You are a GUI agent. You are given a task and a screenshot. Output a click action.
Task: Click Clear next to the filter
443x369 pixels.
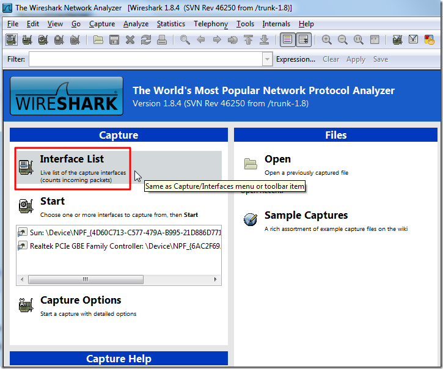point(331,59)
